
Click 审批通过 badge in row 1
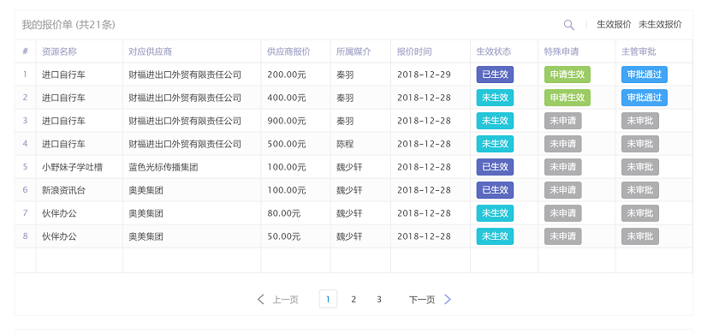click(x=644, y=75)
